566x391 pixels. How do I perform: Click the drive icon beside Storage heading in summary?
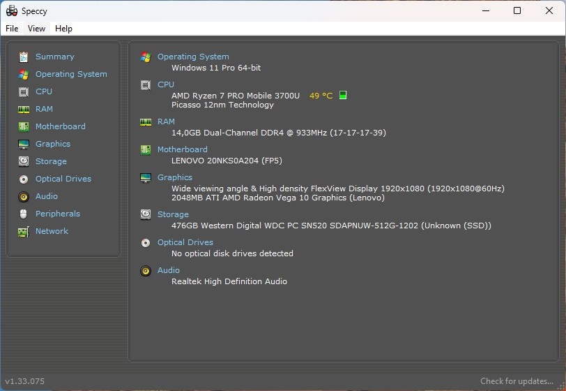(146, 214)
